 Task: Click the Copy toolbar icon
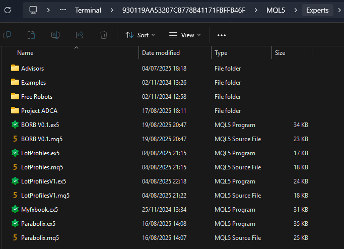7,35
